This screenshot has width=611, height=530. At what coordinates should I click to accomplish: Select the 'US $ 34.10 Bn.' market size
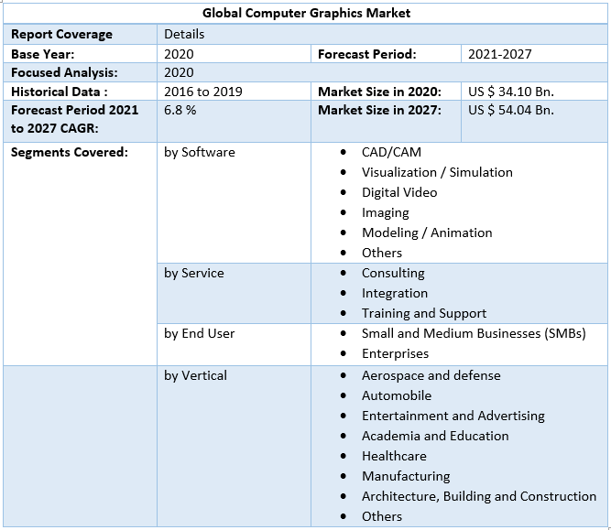[x=510, y=92]
